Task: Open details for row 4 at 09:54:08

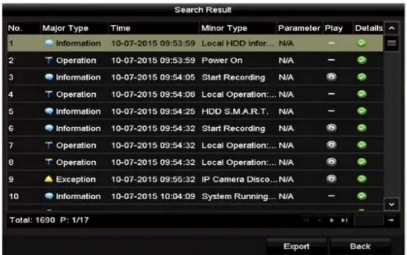Action: point(361,94)
